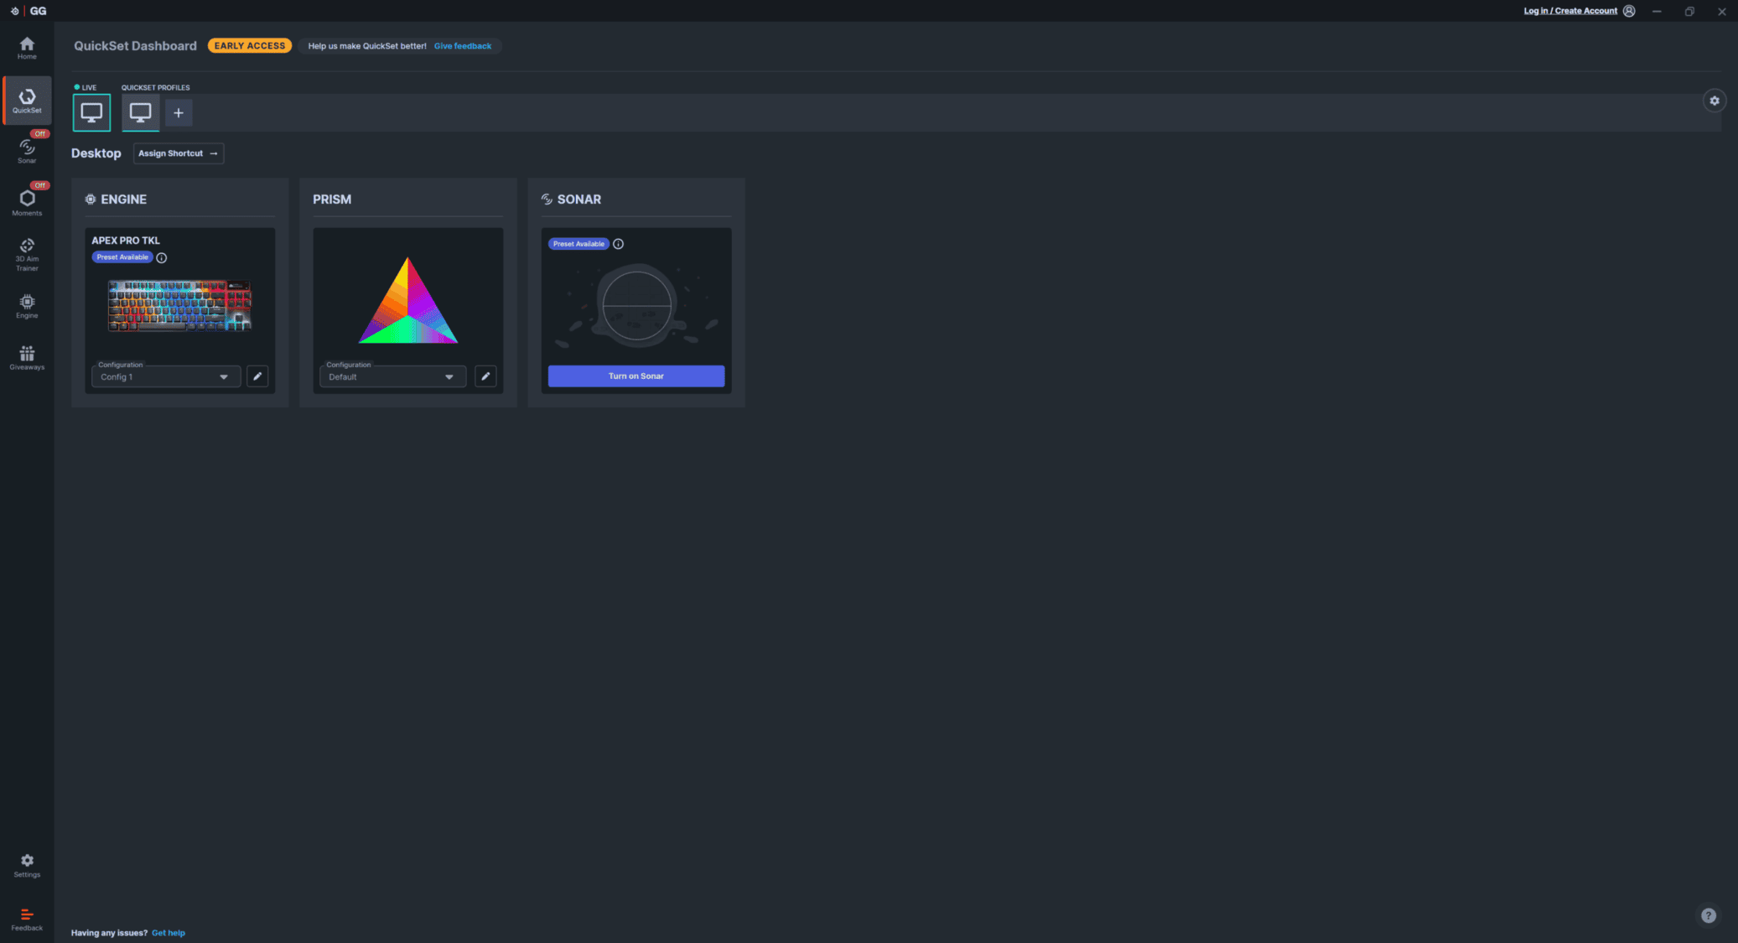Click the user account avatar icon
The image size is (1738, 943).
tap(1629, 11)
